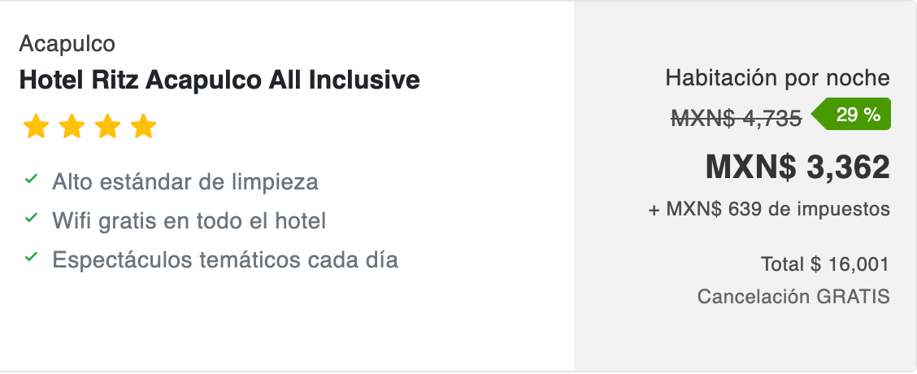
Task: Click the first gold rating star
Action: tap(36, 127)
